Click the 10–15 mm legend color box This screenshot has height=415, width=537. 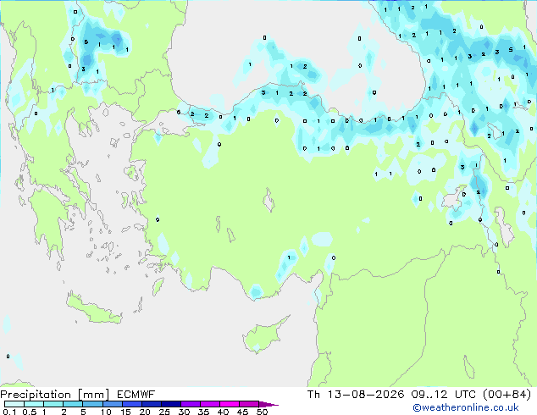coord(113,404)
